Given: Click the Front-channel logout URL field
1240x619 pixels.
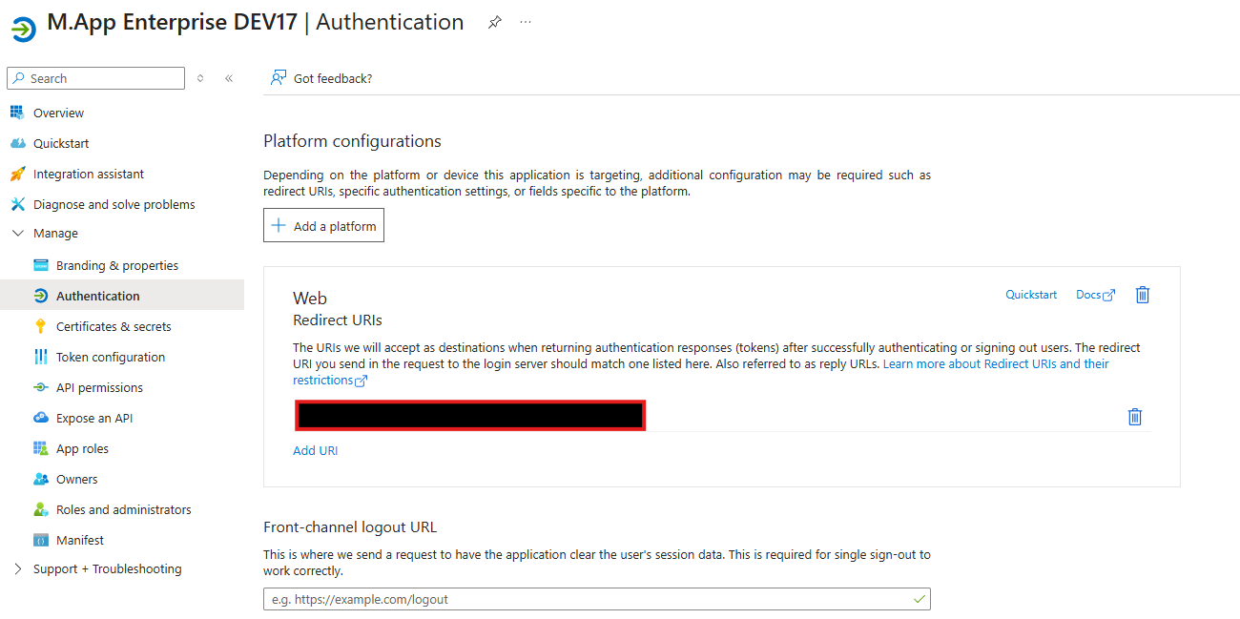Looking at the screenshot, I should click(x=596, y=599).
